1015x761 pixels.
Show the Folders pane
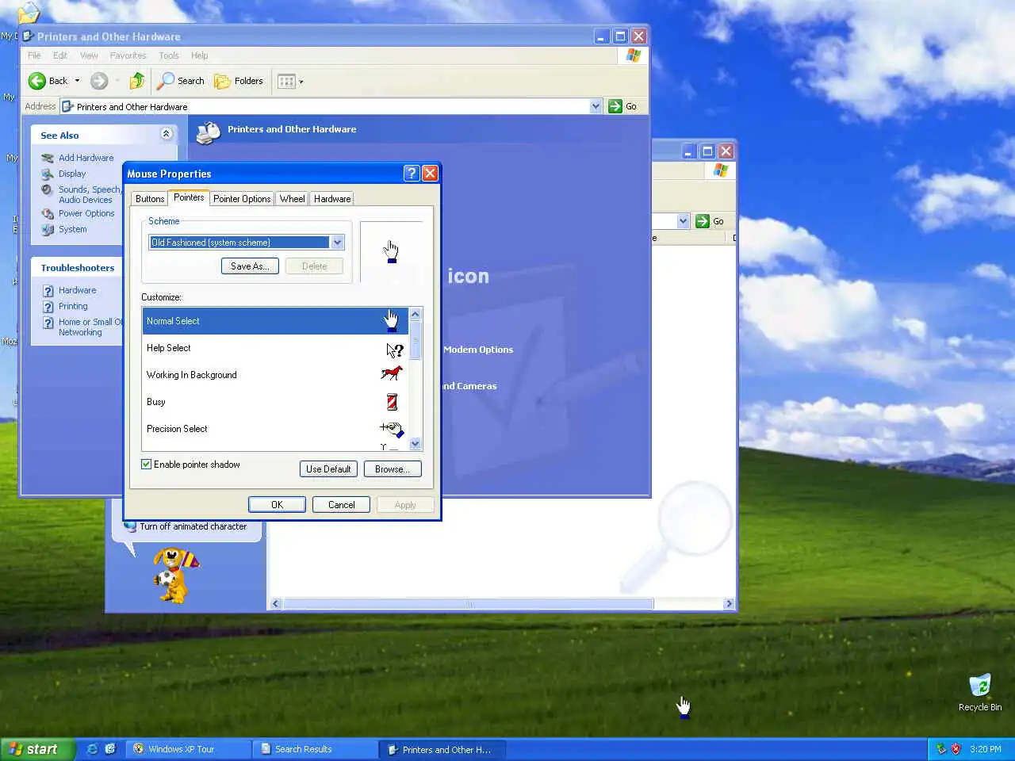point(239,81)
